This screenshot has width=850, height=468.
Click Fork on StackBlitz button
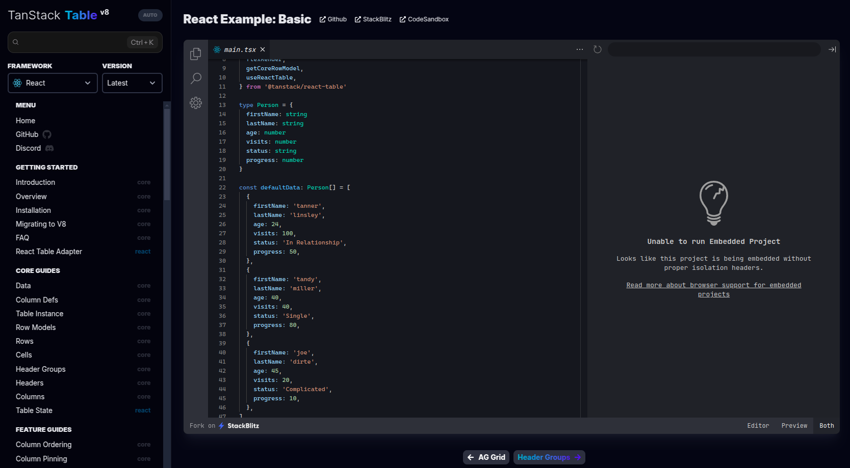pos(224,426)
